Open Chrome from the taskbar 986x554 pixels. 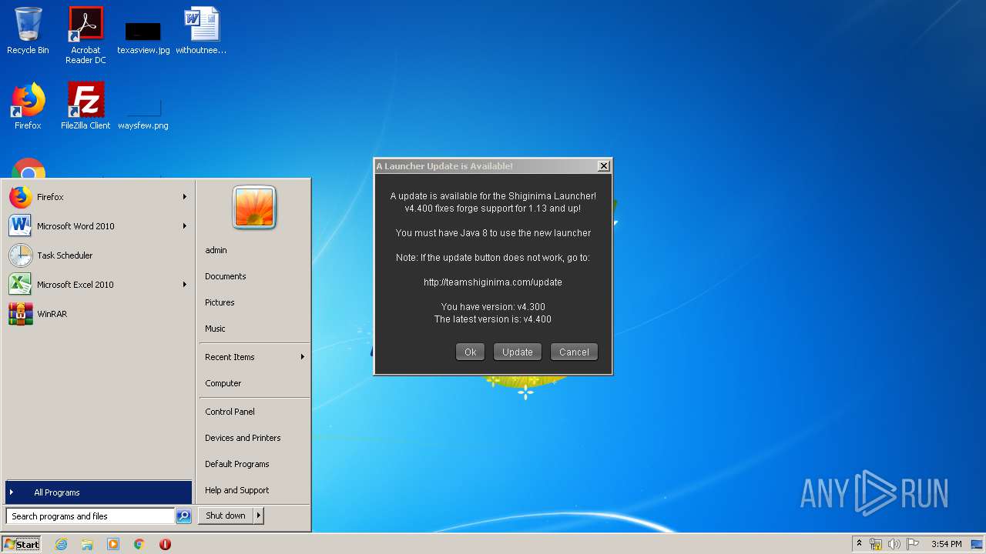[139, 544]
